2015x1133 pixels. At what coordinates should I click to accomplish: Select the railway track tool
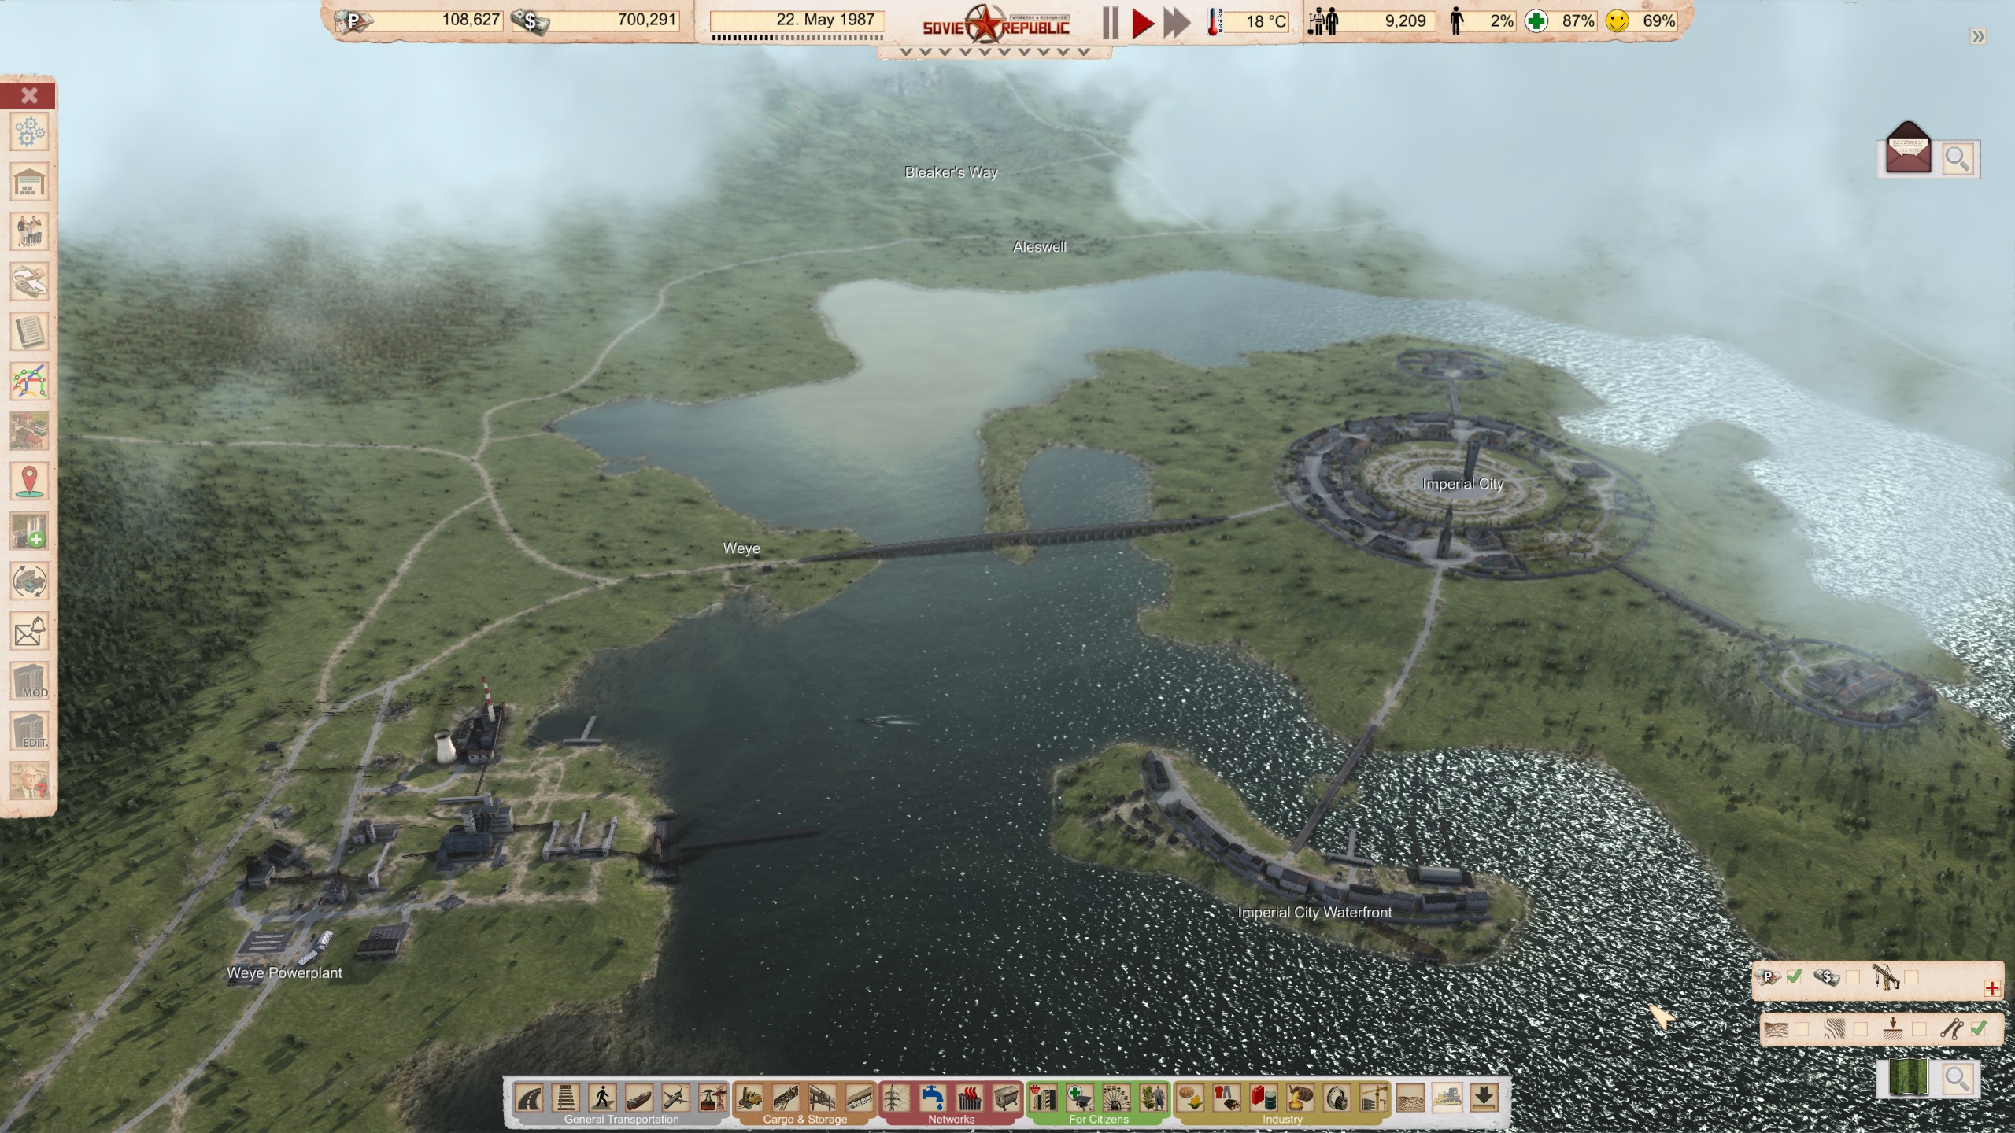(565, 1098)
